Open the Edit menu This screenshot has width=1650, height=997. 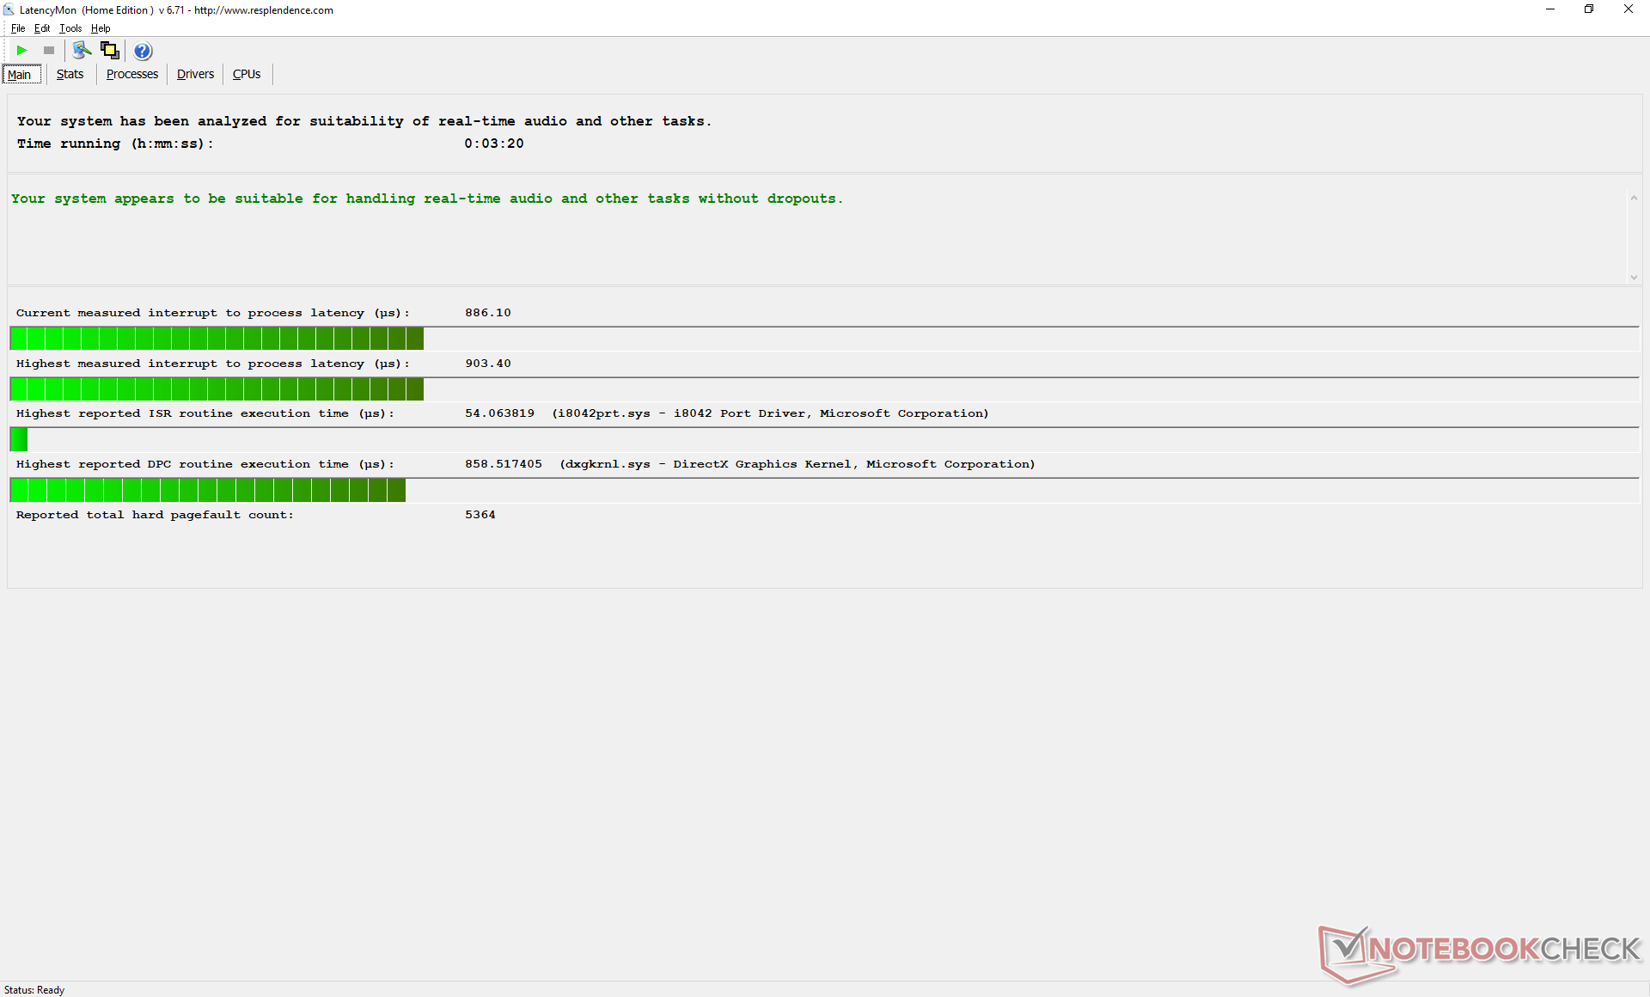[41, 28]
